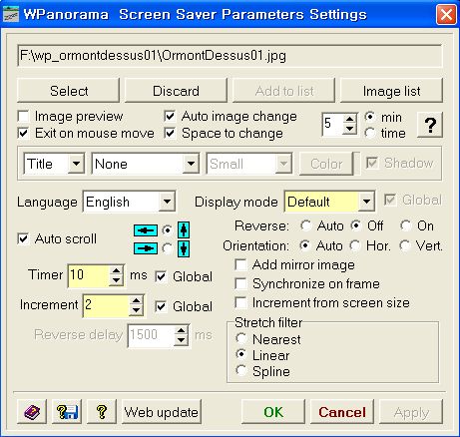Select the time radio button
Image resolution: width=460 pixels, height=437 pixels.
(370, 133)
